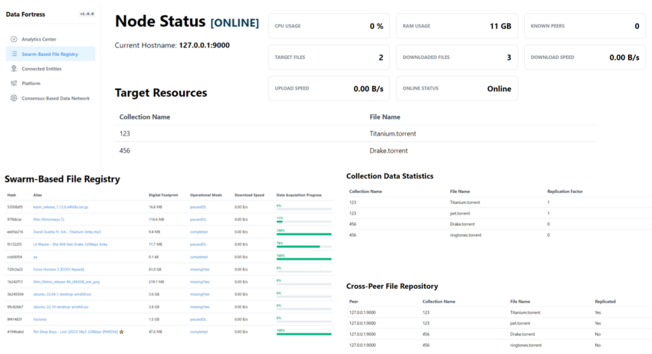
Task: Click the Platform sliders icon
Action: [14, 84]
